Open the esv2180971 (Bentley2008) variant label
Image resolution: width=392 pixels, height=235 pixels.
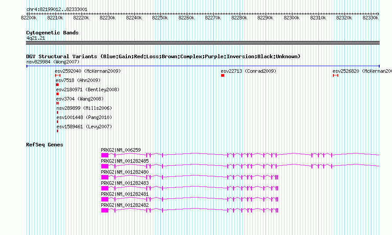tap(88, 90)
